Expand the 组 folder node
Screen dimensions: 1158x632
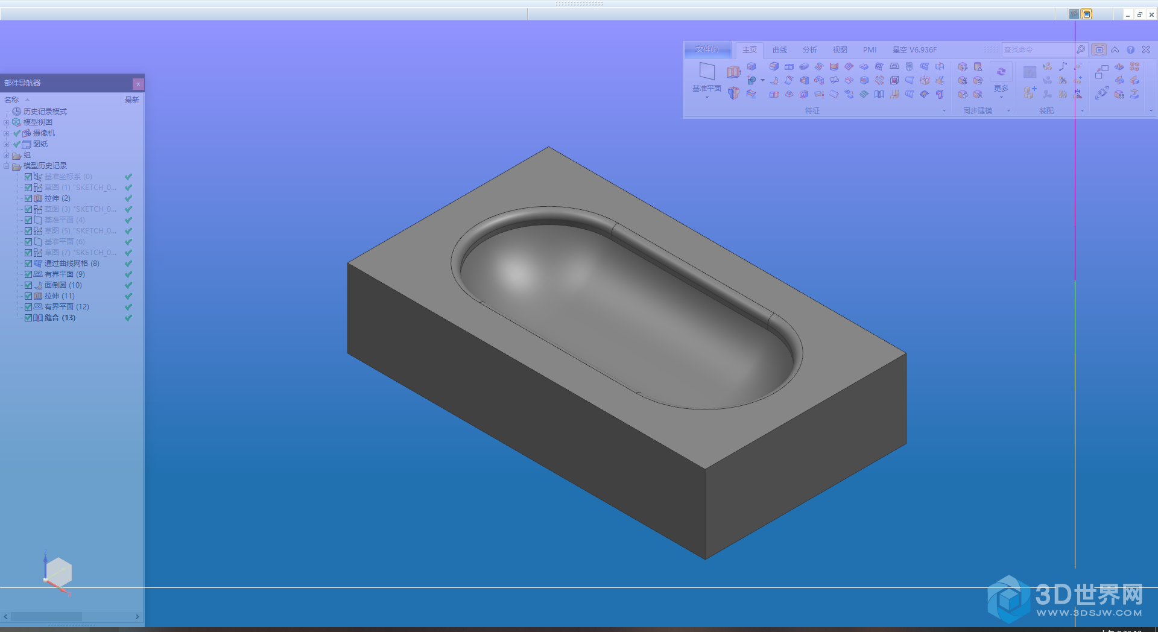coord(7,155)
